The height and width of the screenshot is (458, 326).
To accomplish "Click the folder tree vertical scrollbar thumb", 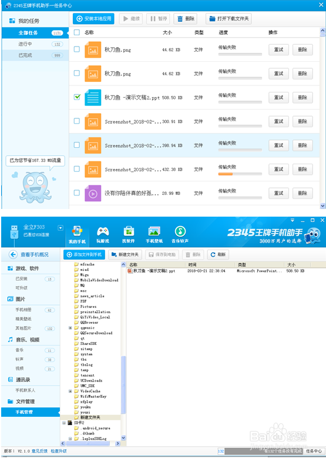I will click(x=123, y=385).
